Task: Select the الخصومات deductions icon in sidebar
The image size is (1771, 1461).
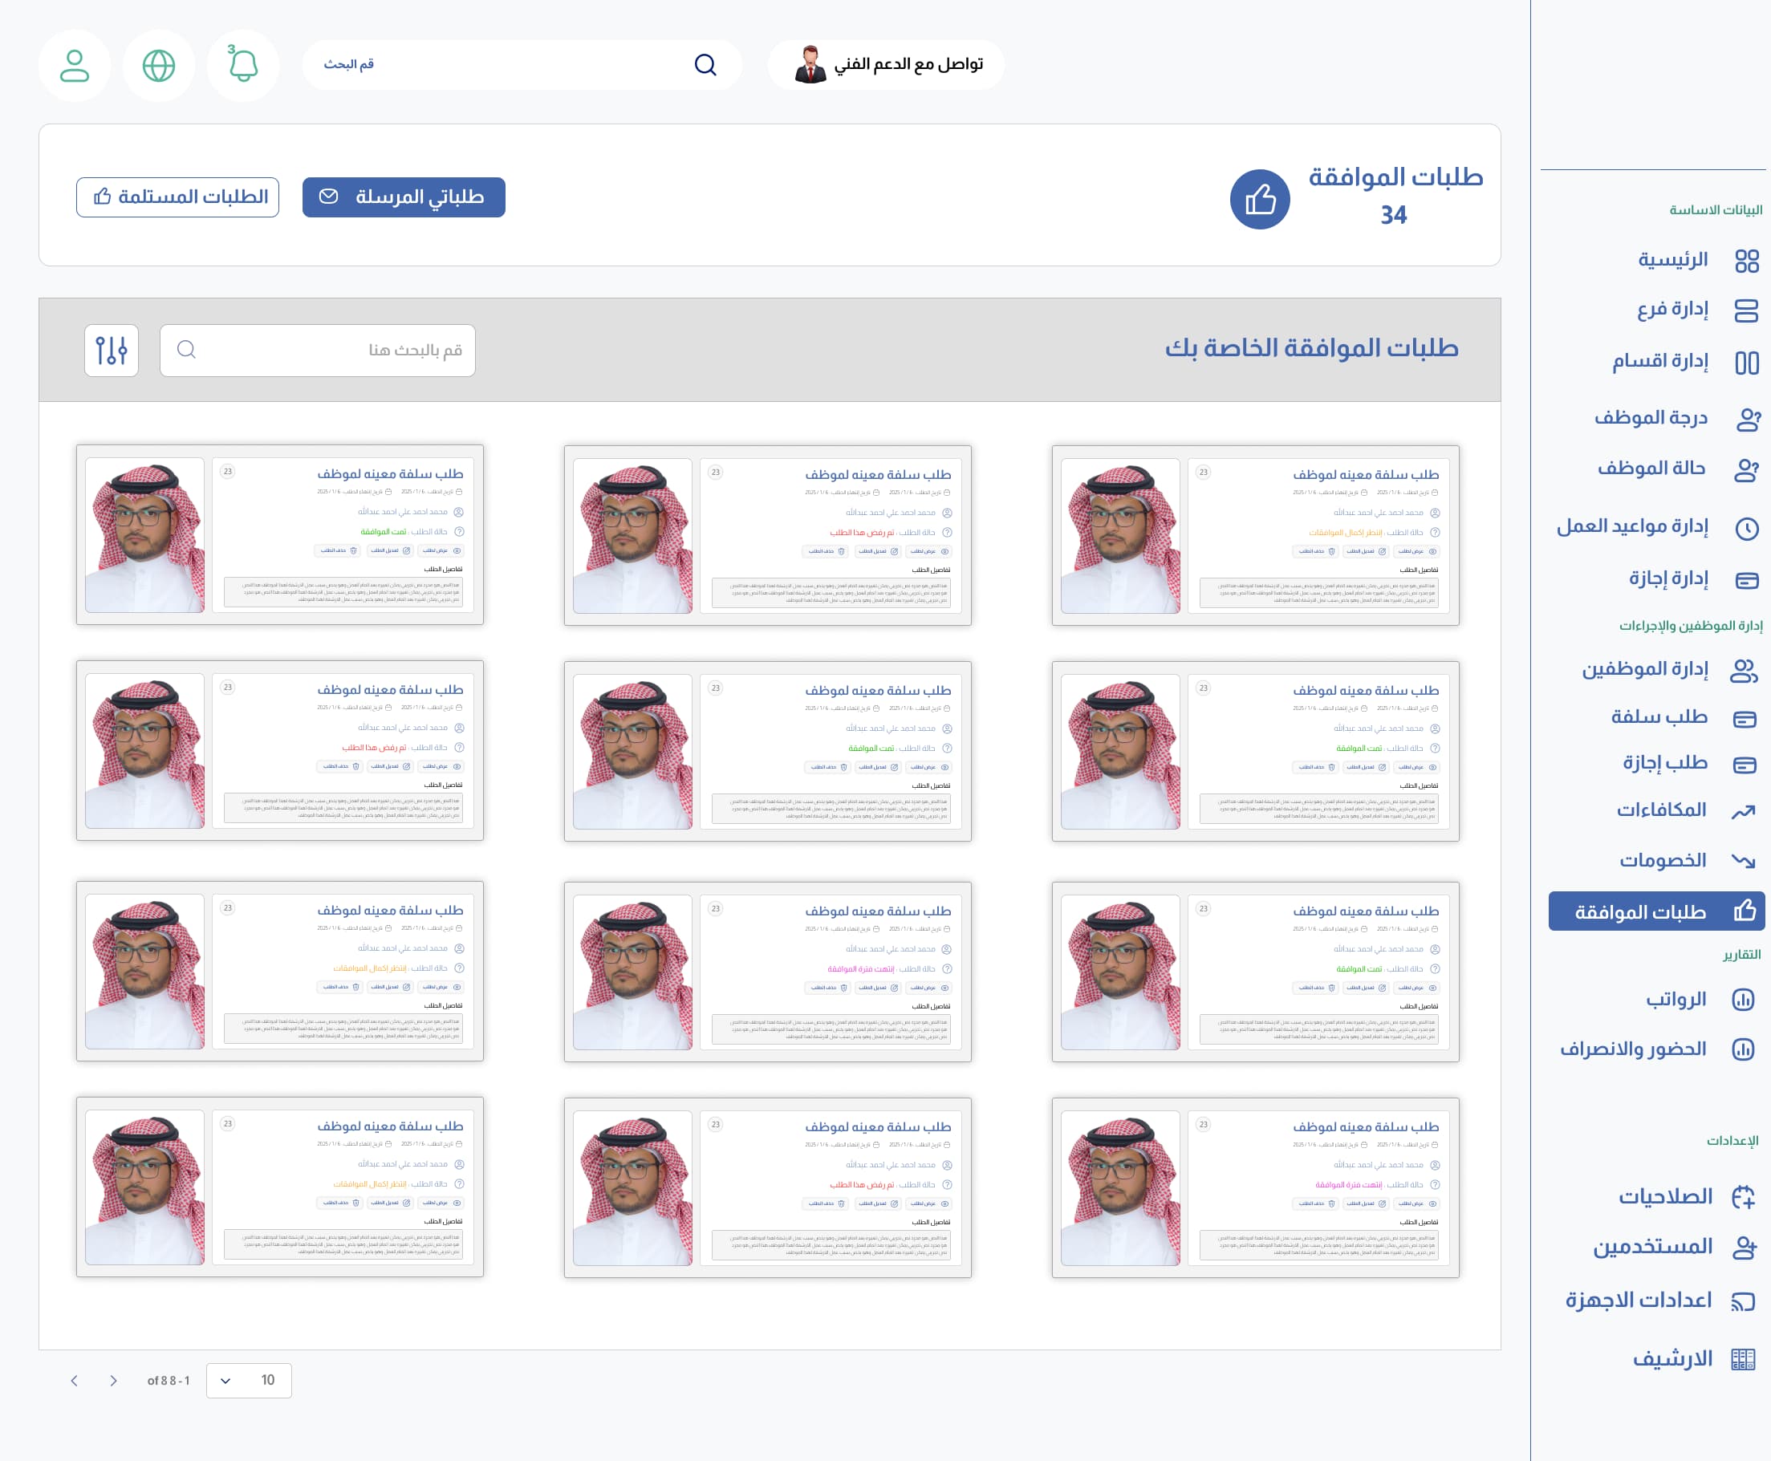Action: point(1745,859)
